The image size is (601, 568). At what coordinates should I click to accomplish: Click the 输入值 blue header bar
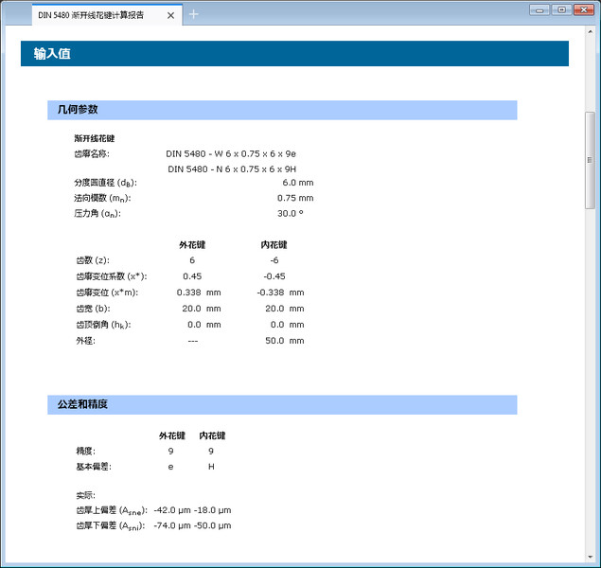click(x=294, y=54)
